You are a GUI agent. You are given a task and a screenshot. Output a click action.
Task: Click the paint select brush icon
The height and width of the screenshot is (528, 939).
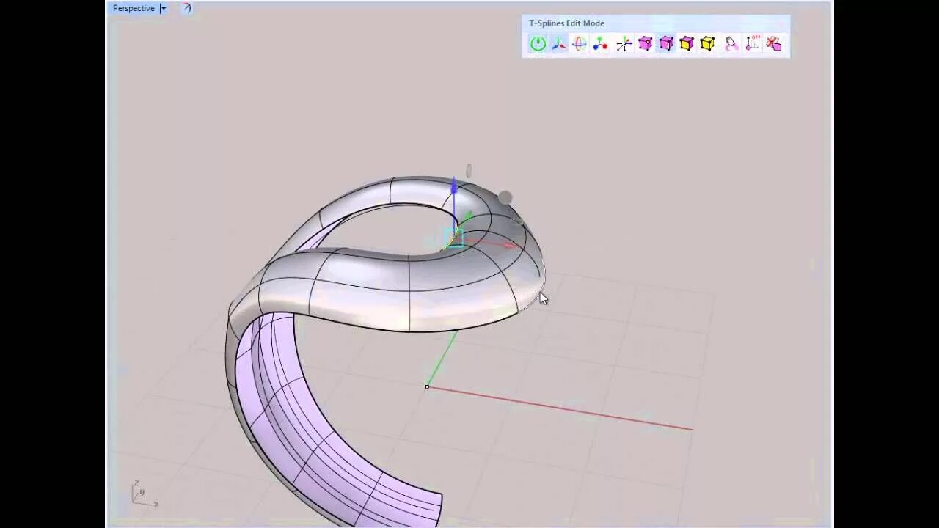[731, 44]
